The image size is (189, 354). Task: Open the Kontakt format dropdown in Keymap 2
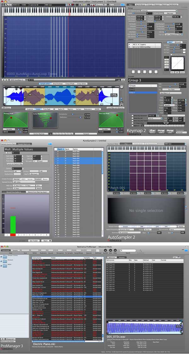(x=182, y=133)
